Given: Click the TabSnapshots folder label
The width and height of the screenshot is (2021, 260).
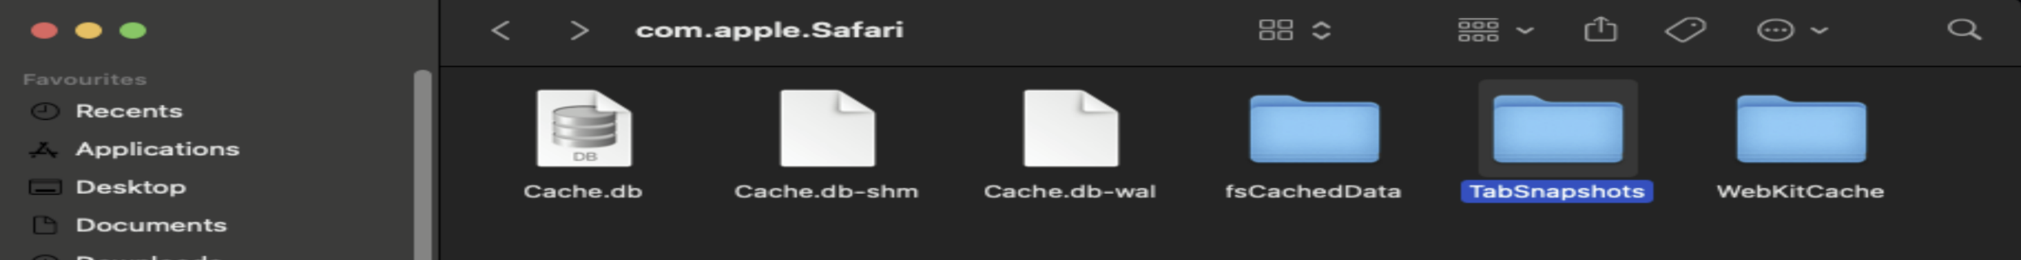Looking at the screenshot, I should (x=1556, y=192).
